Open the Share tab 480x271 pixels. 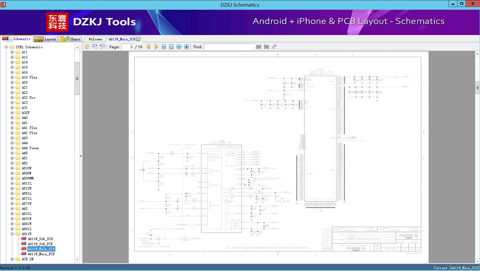point(70,39)
